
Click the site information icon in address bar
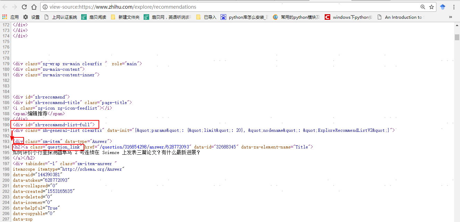click(45, 7)
